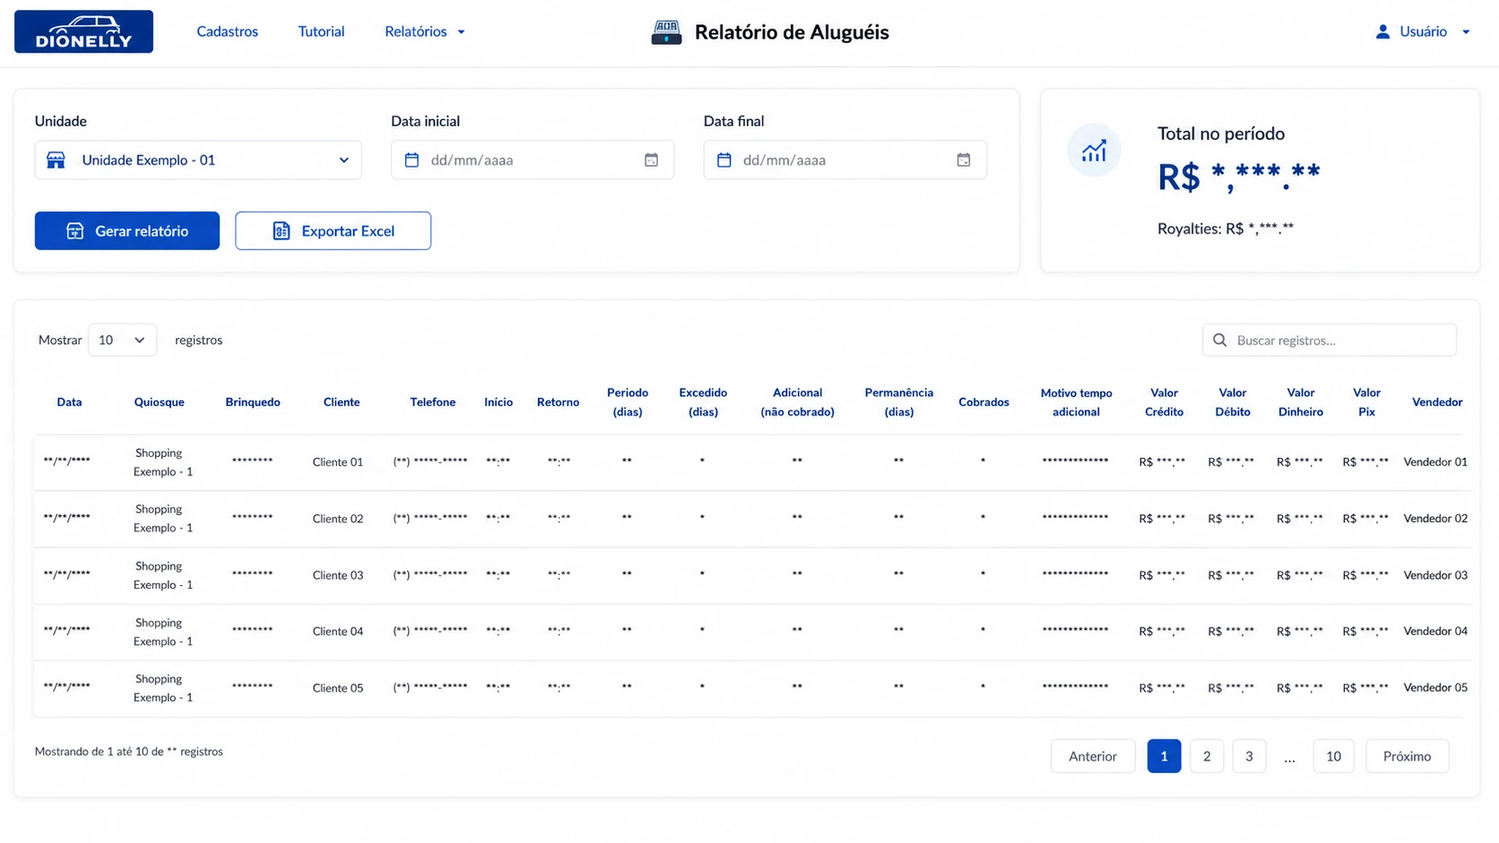Focus the Data final date field

[845, 159]
